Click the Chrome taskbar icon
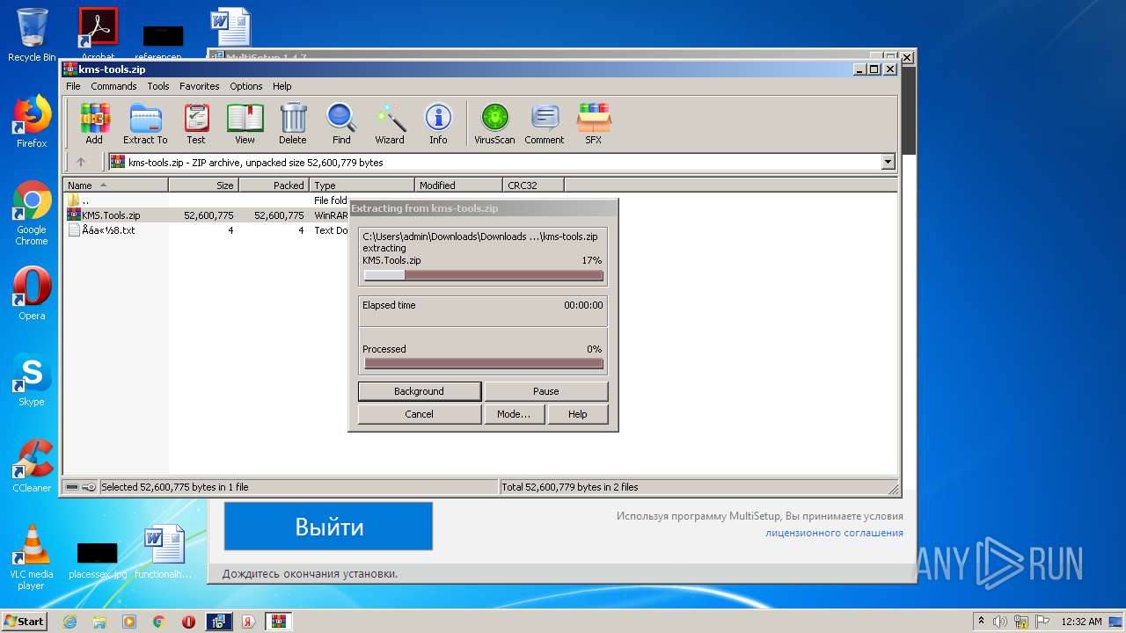1126x633 pixels. coord(159,622)
